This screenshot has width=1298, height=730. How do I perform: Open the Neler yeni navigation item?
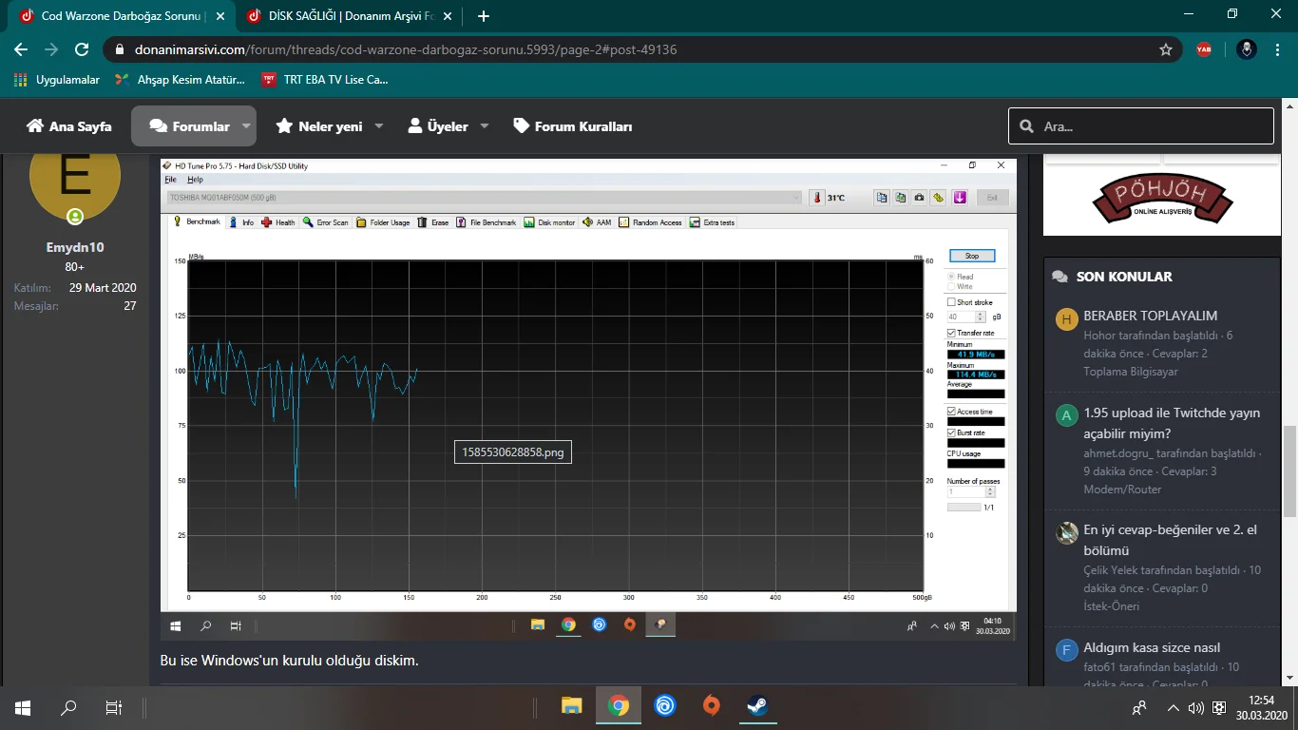click(x=318, y=126)
